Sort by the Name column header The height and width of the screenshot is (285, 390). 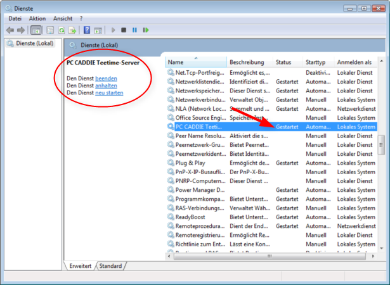[176, 63]
